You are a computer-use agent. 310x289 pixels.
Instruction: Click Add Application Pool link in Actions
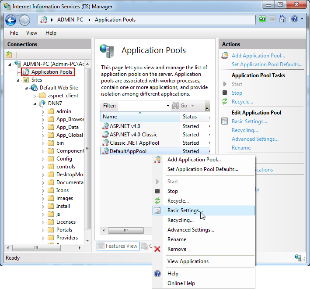pos(258,56)
